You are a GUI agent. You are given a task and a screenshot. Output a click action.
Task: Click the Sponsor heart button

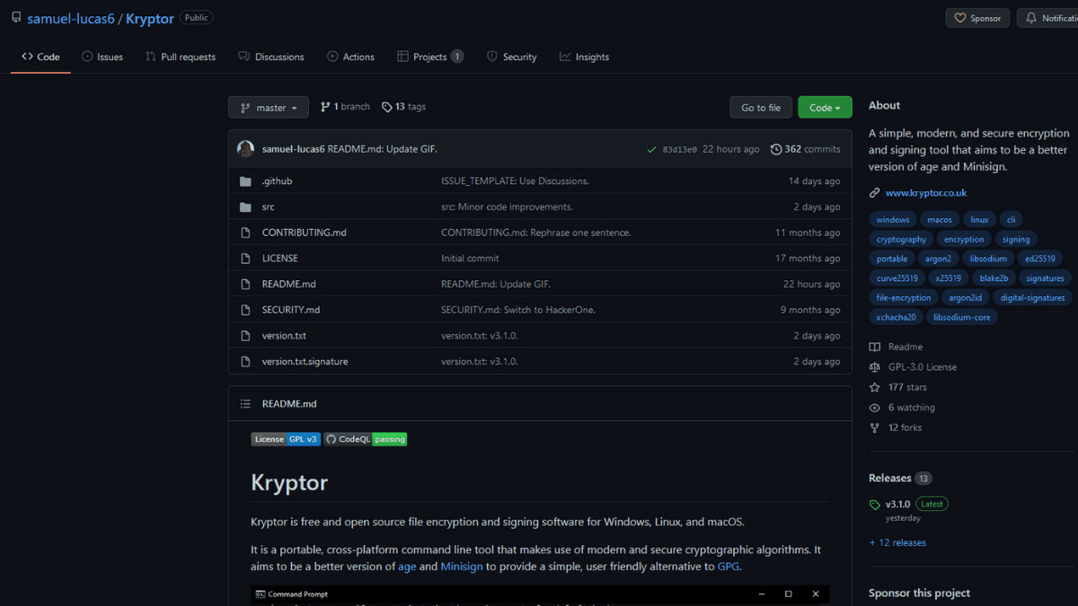(977, 18)
